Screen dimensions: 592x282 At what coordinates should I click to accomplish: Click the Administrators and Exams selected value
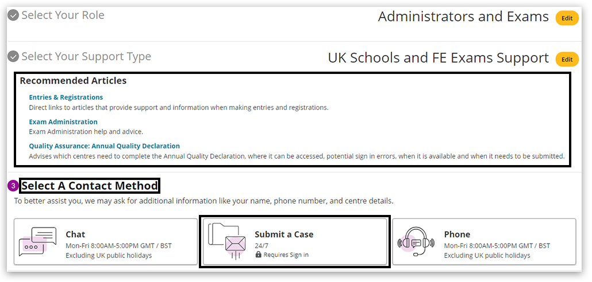[463, 17]
